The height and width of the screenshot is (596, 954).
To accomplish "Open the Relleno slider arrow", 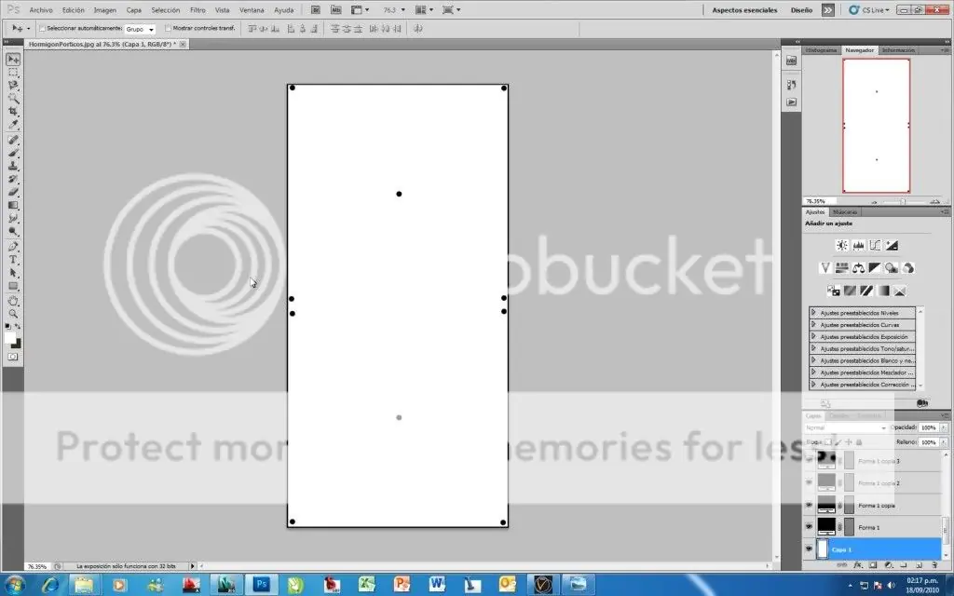I will pyautogui.click(x=944, y=442).
